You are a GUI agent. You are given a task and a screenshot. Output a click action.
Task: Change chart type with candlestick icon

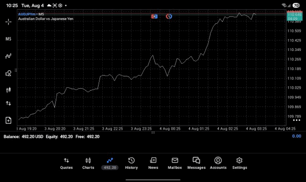[x=9, y=90]
